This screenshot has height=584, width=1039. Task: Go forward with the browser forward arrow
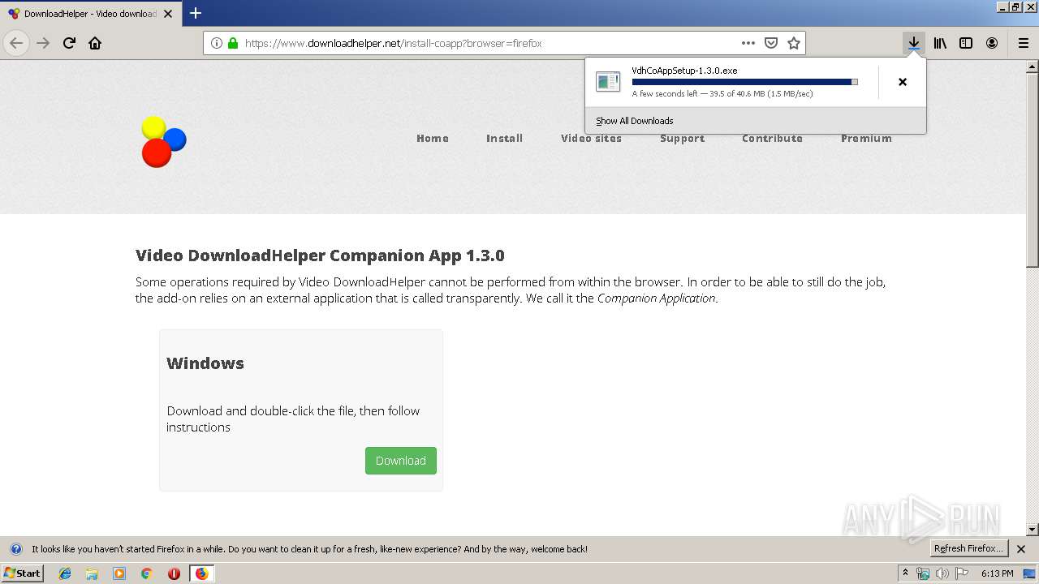(x=43, y=43)
